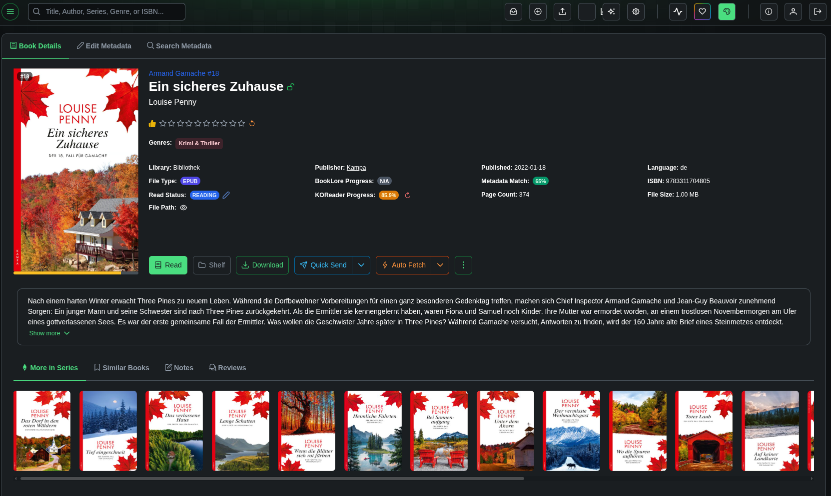Expand the Quick Send dropdown arrow

pyautogui.click(x=361, y=265)
